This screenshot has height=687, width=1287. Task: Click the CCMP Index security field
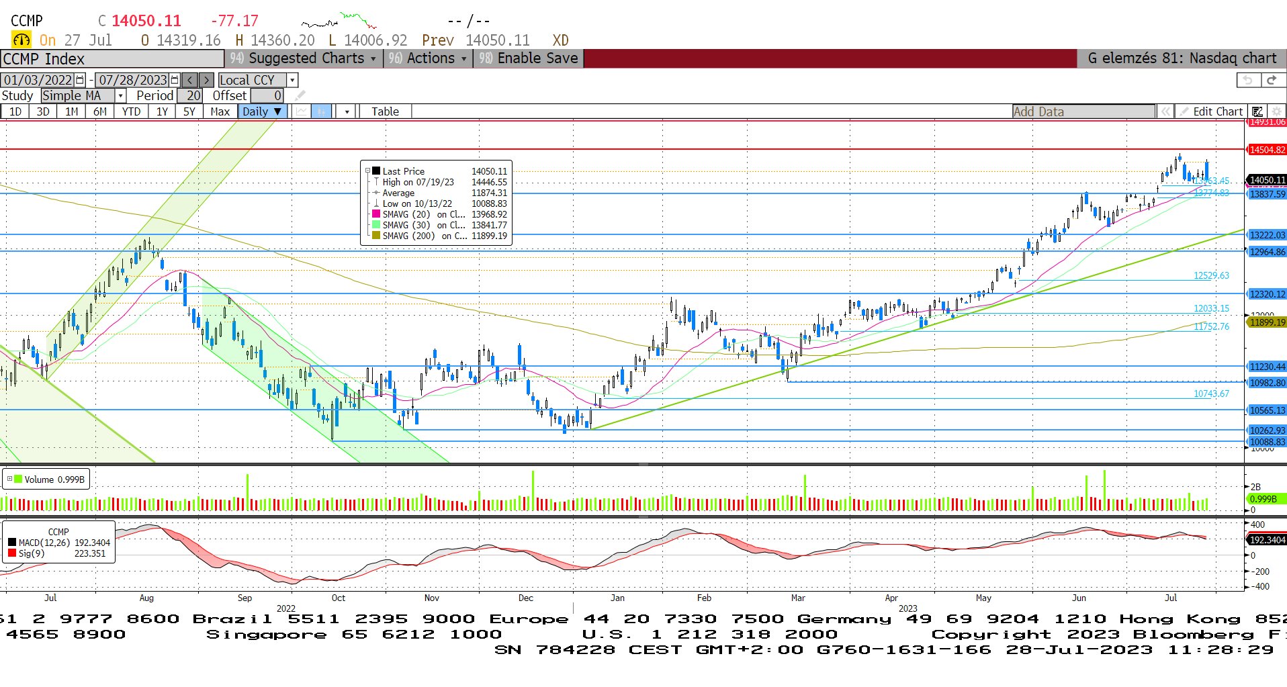[112, 58]
